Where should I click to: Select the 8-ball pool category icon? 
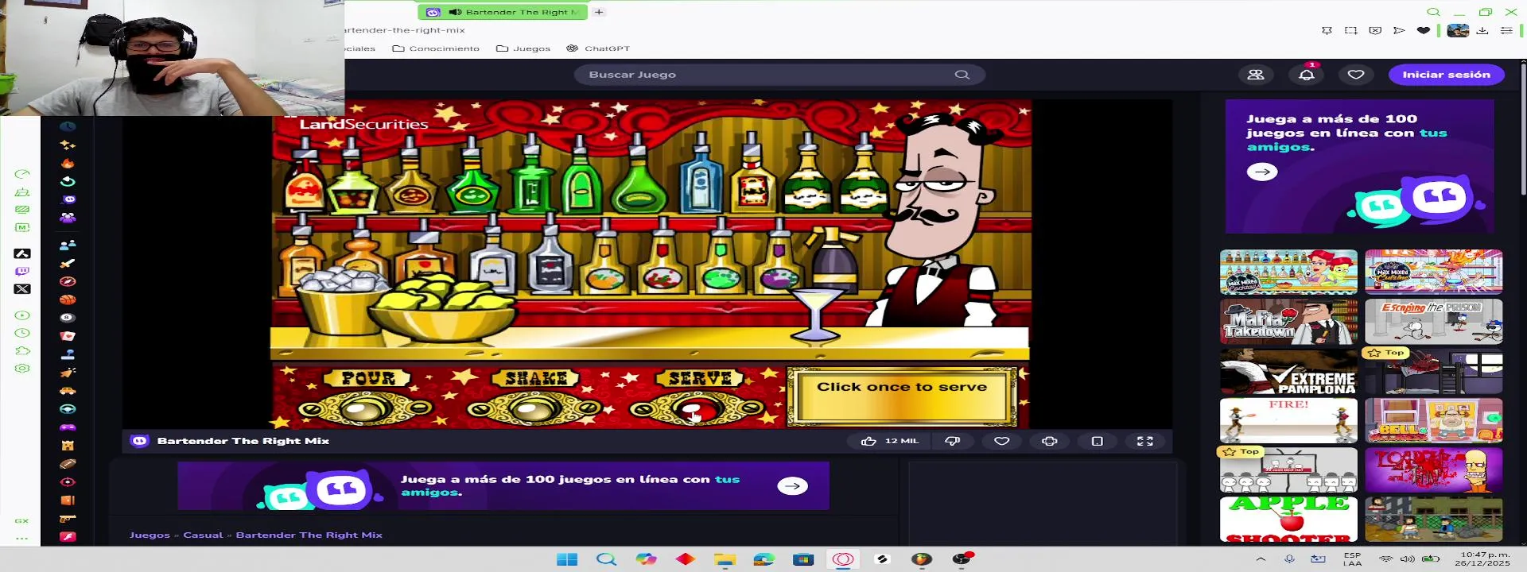[x=68, y=318]
